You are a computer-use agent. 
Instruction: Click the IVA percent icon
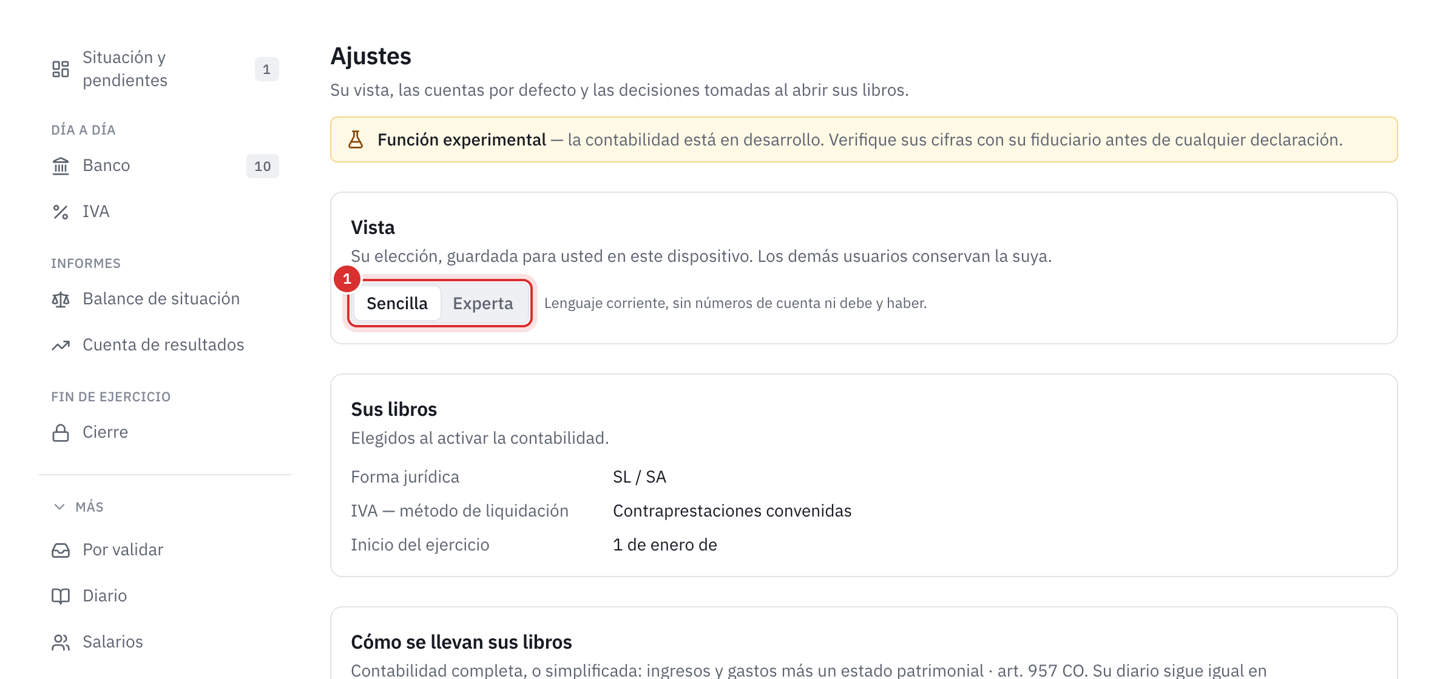click(x=61, y=212)
